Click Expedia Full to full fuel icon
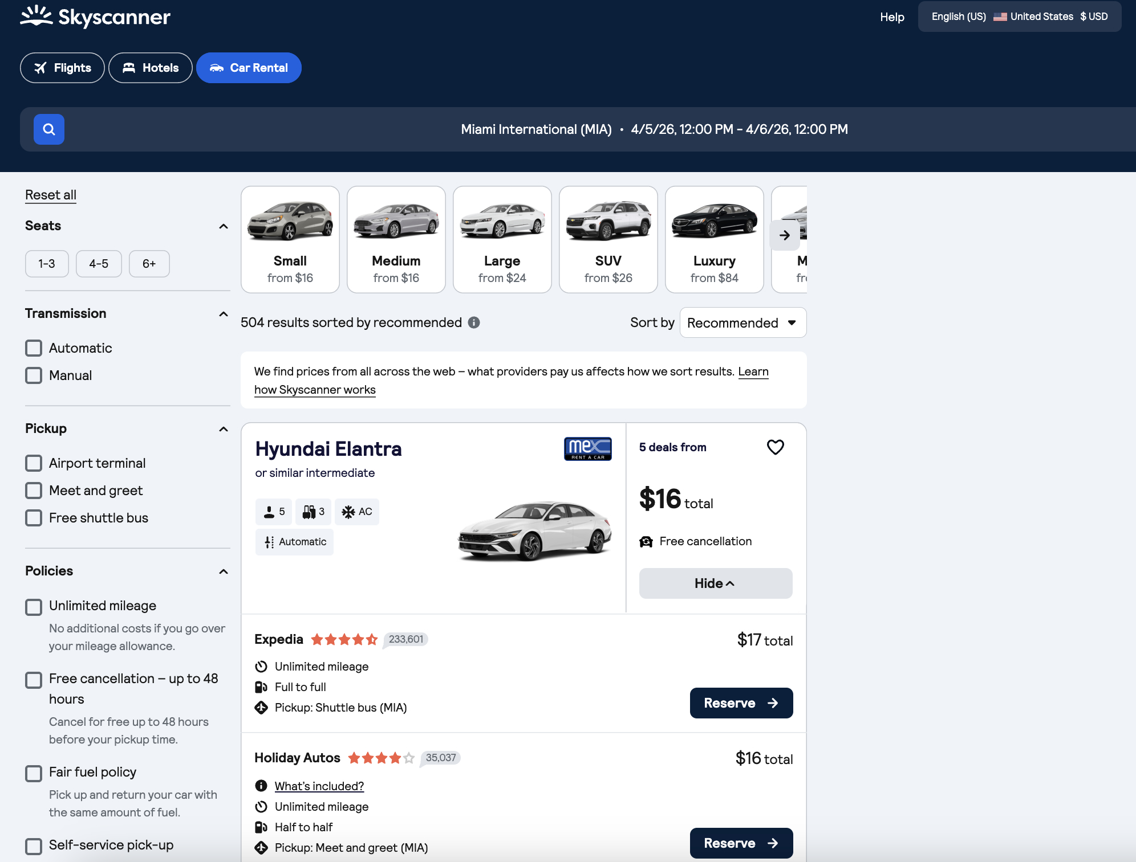The image size is (1136, 862). 261,687
